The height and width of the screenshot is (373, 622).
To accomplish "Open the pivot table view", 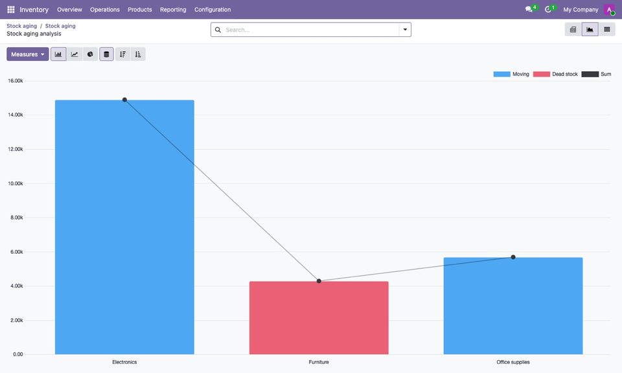I will 573,29.
